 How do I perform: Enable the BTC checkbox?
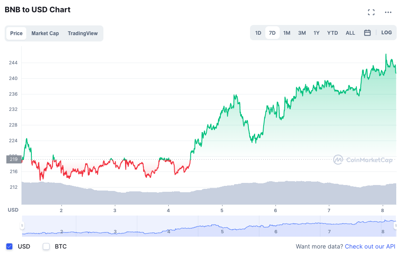pos(46,246)
